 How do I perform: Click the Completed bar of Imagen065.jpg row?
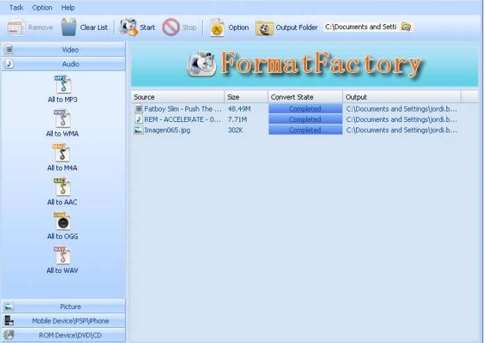coord(305,130)
